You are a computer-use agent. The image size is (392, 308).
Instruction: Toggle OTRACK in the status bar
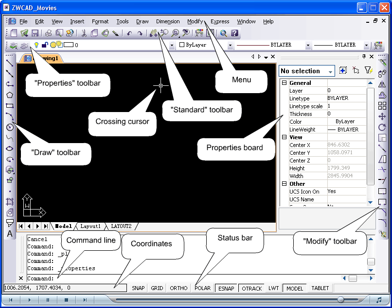click(x=251, y=288)
